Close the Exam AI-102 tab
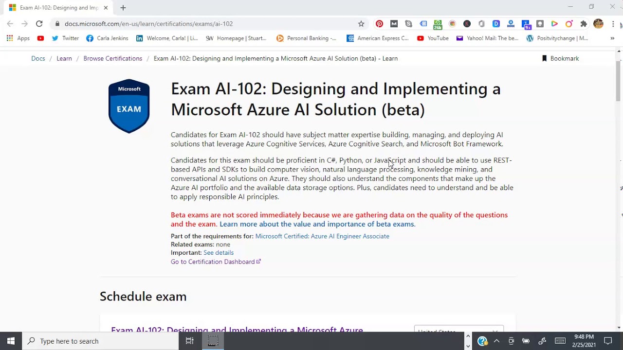The height and width of the screenshot is (350, 623). click(106, 8)
